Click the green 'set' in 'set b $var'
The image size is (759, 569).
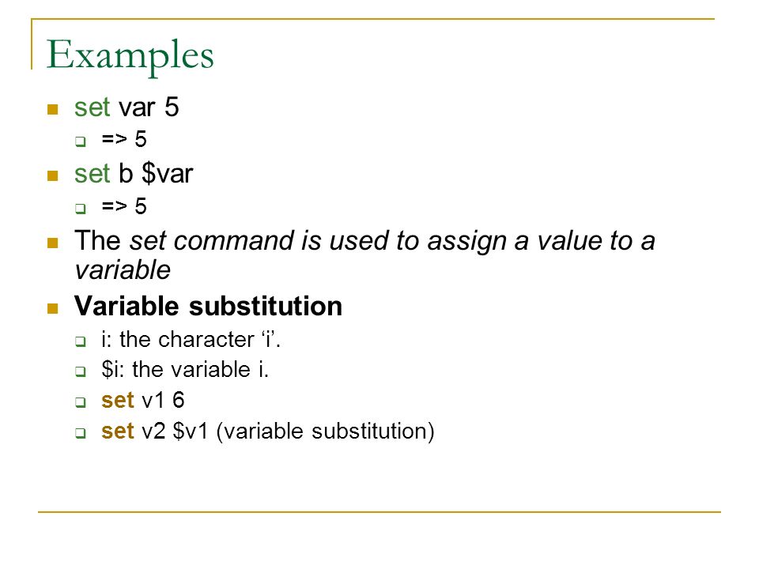pyautogui.click(x=92, y=173)
